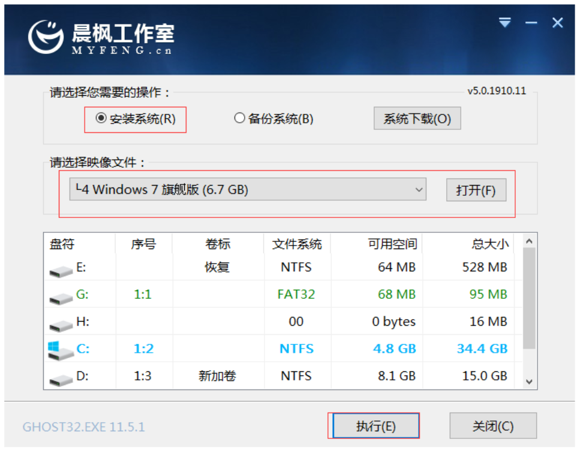Click the 序号 column header
The image size is (580, 451).
coord(143,244)
